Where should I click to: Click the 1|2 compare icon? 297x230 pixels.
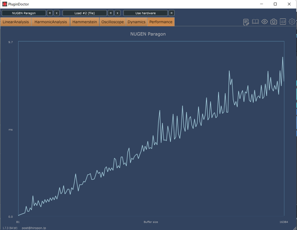coord(283,22)
